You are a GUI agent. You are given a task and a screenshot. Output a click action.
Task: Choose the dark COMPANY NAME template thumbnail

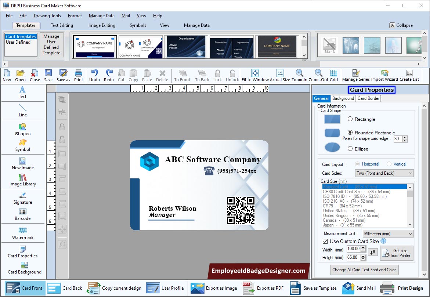(277, 47)
